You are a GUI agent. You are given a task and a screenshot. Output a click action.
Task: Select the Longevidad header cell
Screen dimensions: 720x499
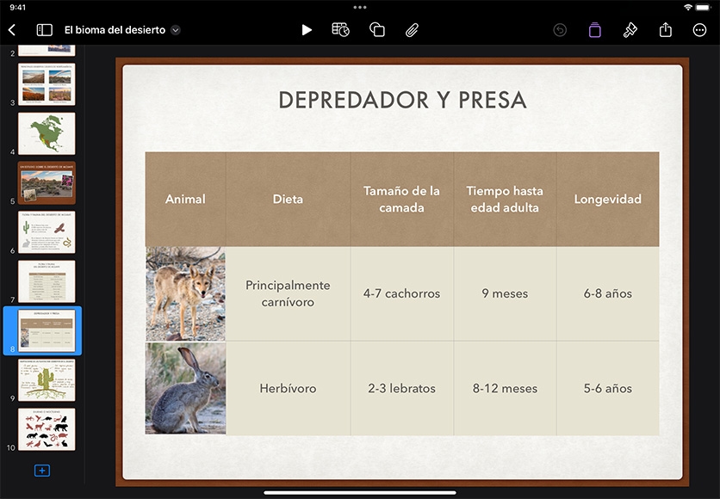tap(607, 199)
